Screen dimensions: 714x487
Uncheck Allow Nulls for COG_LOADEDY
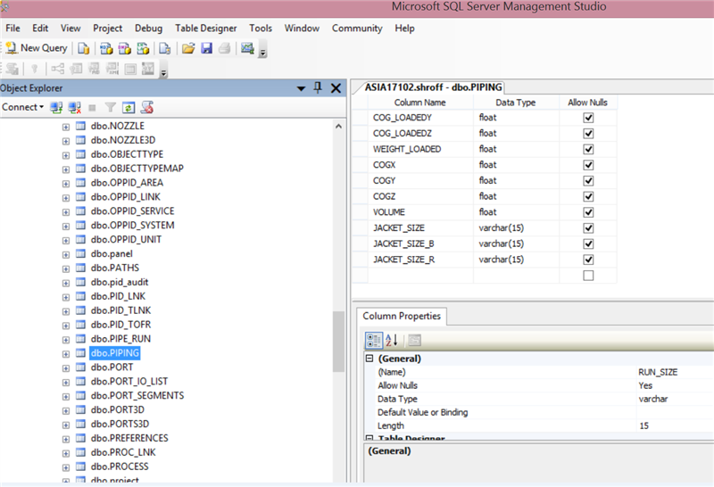click(588, 118)
